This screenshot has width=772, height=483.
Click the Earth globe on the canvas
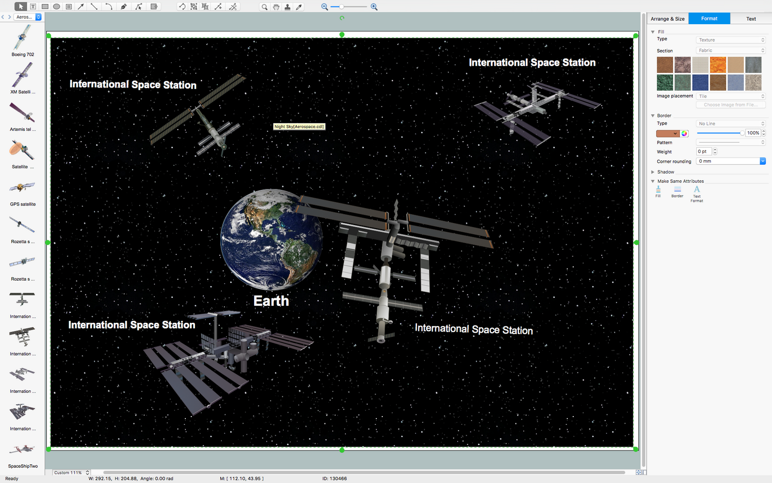tap(271, 239)
